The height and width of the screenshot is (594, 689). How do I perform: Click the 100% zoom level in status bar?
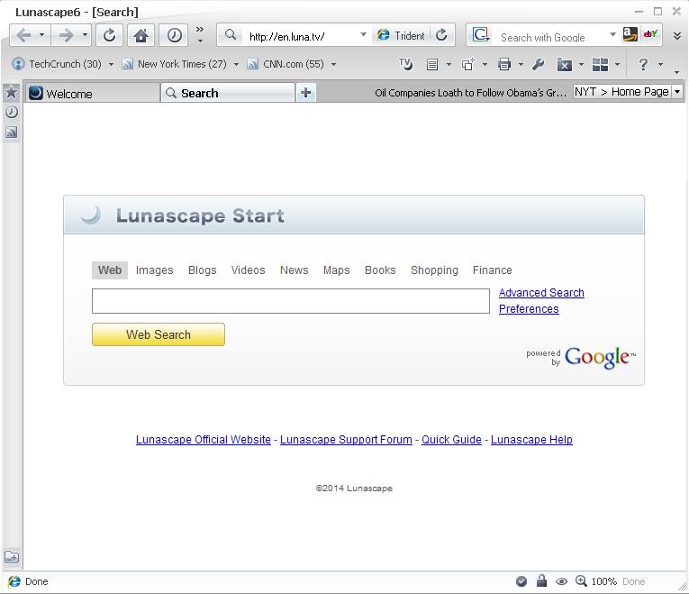tap(603, 581)
